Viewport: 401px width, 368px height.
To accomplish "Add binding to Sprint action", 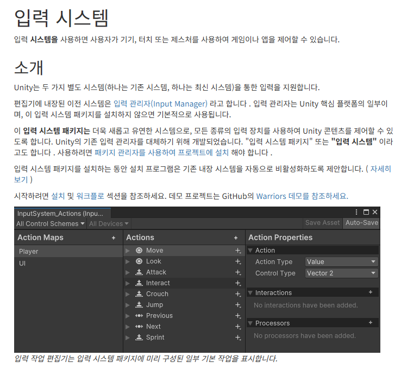I will click(x=238, y=338).
